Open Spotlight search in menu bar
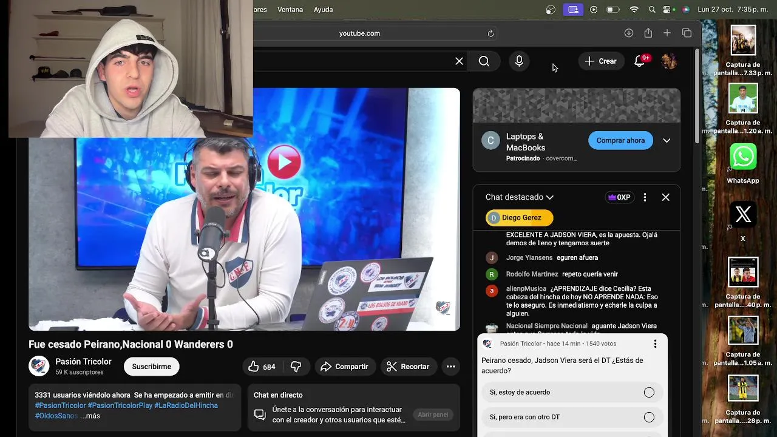777x437 pixels. [x=652, y=10]
